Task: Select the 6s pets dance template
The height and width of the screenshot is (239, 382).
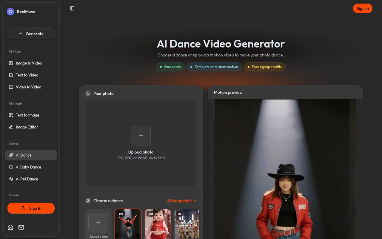Action: tap(187, 224)
